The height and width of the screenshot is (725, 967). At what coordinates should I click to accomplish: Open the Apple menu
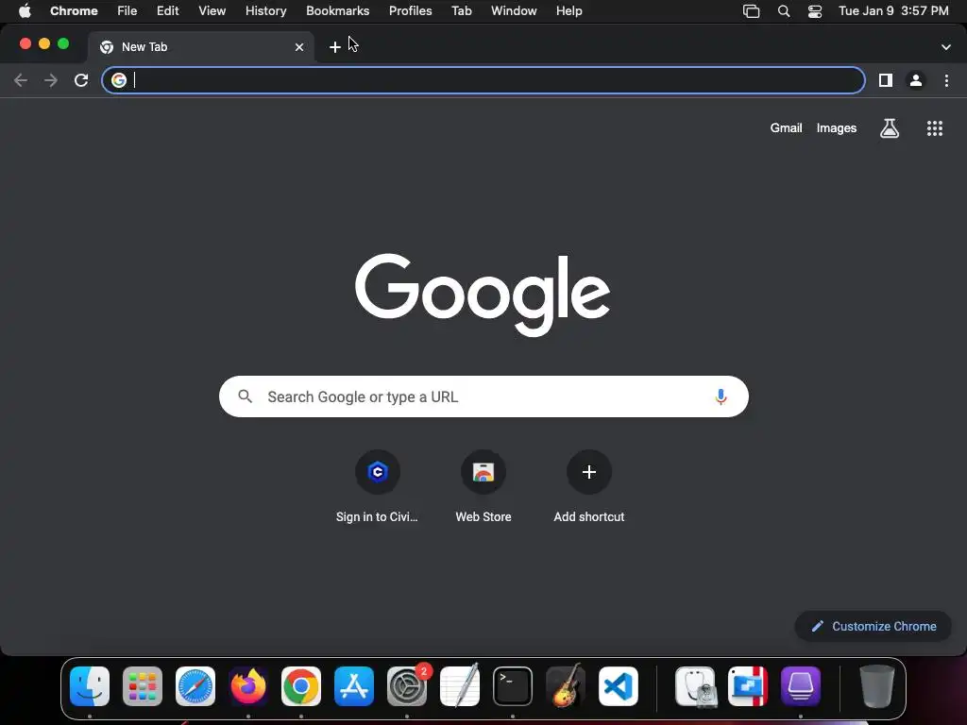[25, 11]
